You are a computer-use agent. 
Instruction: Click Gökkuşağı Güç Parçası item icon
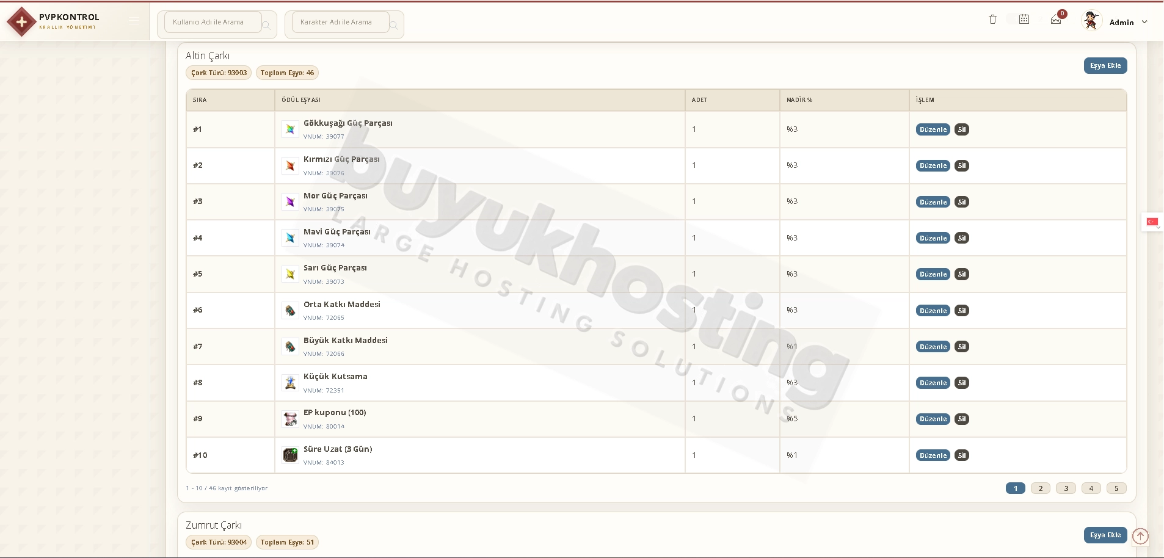click(x=290, y=129)
